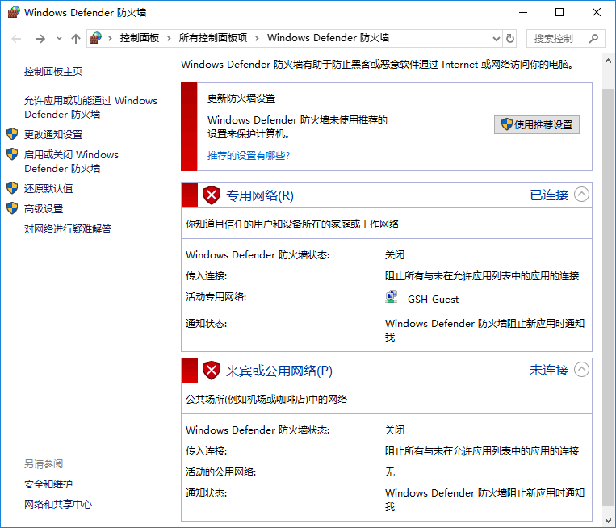Expand the chevron after 所有控制面板项

pos(257,38)
